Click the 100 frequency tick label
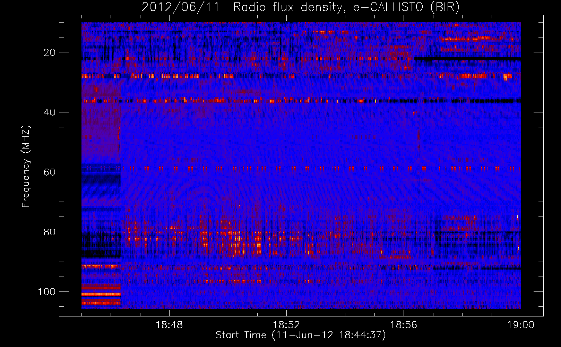The width and height of the screenshot is (561, 347). tap(47, 292)
